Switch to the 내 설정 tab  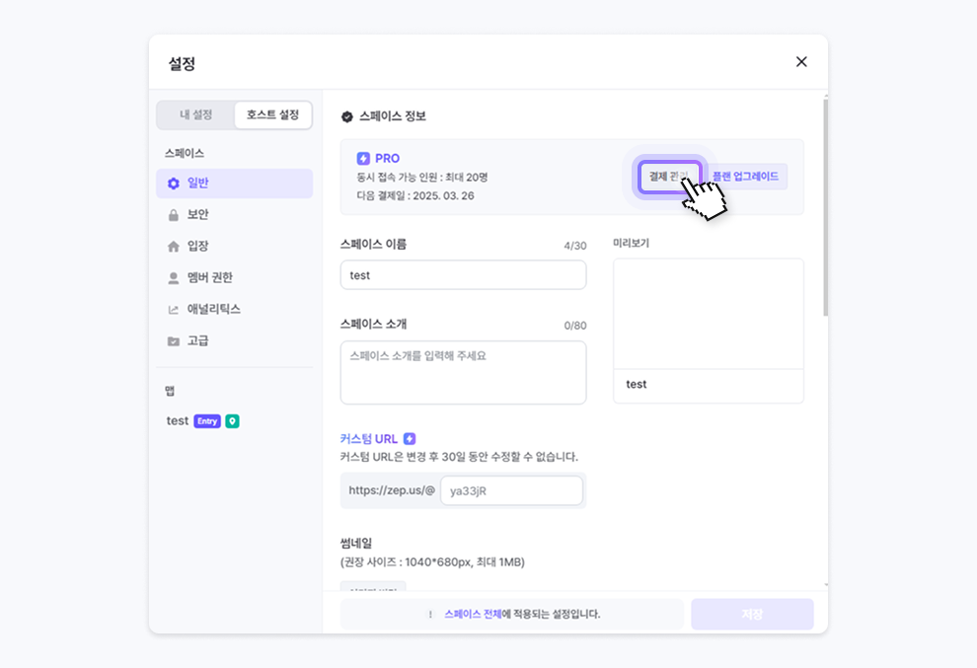(x=195, y=115)
